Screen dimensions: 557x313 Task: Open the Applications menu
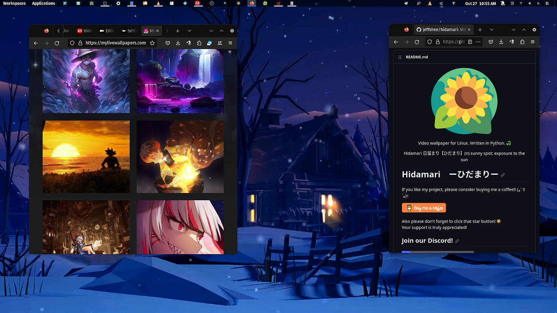tap(43, 3)
